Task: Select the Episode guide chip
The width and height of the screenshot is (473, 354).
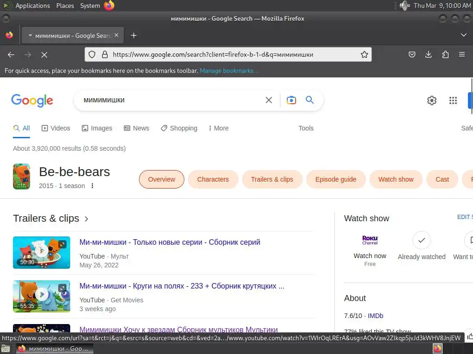Action: coord(336,179)
